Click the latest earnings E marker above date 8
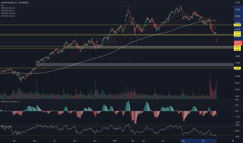 pos(216,97)
